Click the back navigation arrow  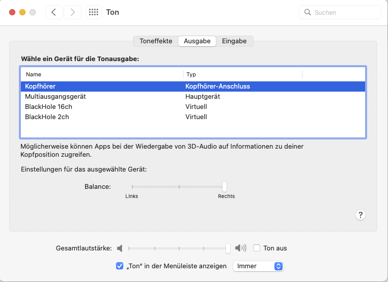click(x=54, y=12)
